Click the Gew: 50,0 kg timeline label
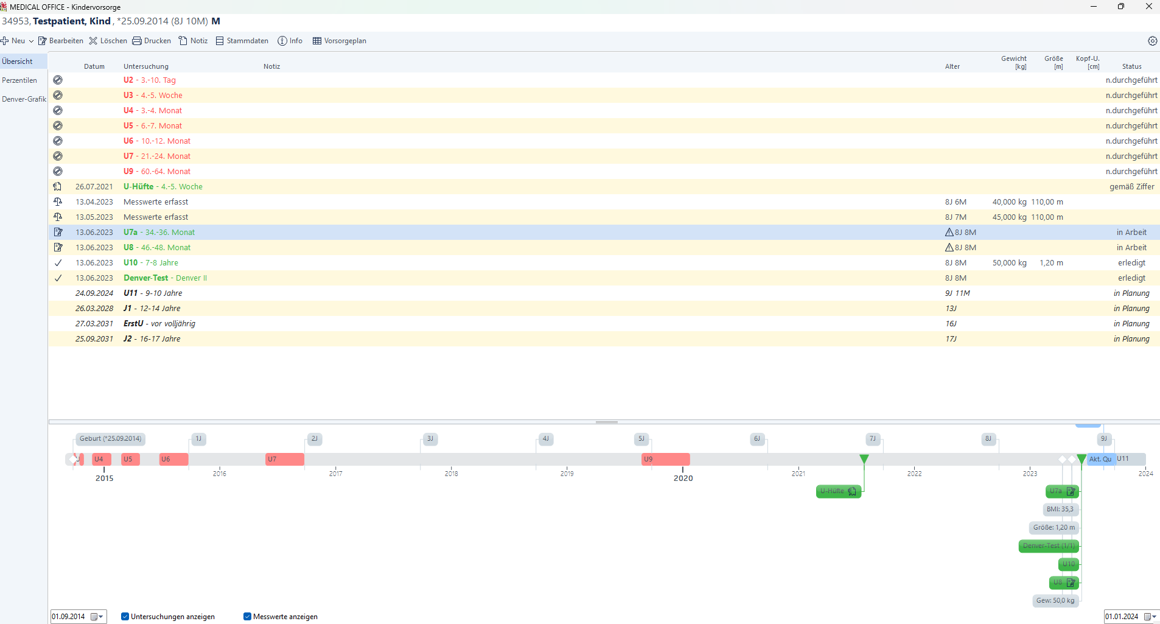 pos(1055,601)
